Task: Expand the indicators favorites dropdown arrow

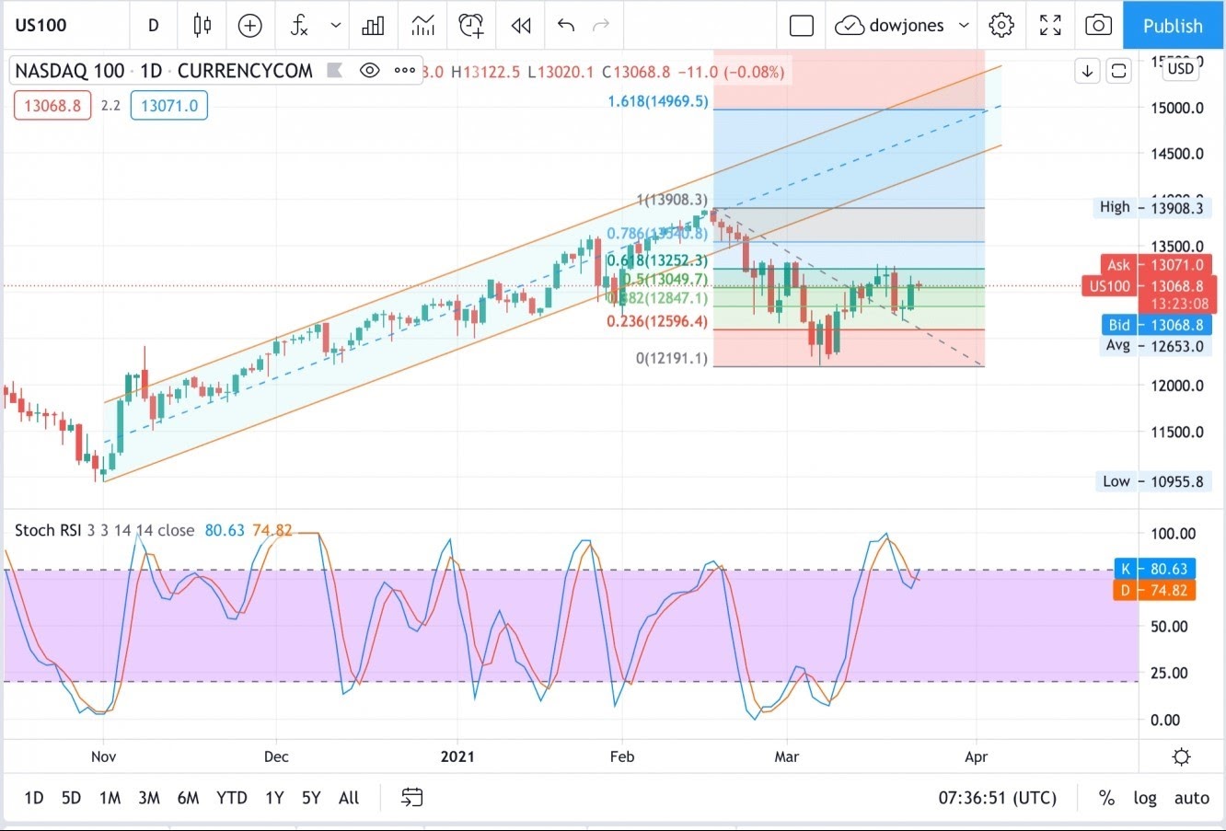Action: 335,26
